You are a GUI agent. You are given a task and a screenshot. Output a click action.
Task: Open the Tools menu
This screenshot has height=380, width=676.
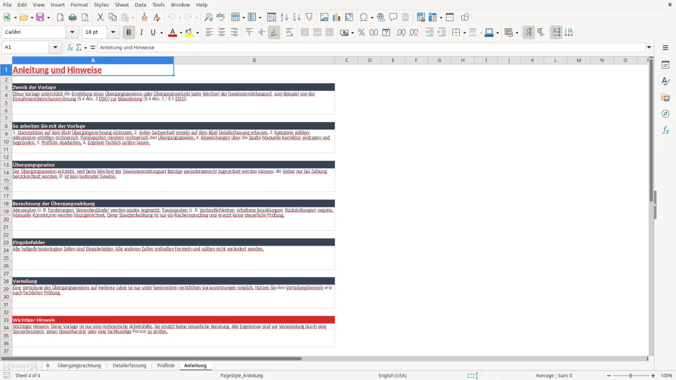(158, 5)
